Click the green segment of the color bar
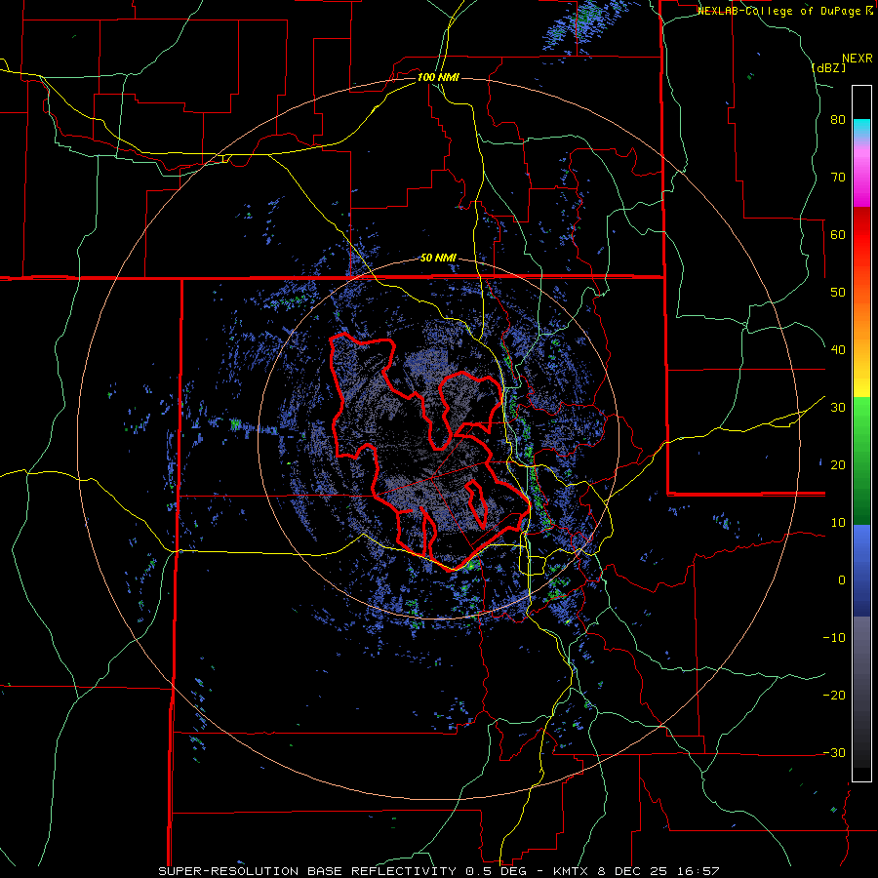Screen dimensions: 878x878 861,460
